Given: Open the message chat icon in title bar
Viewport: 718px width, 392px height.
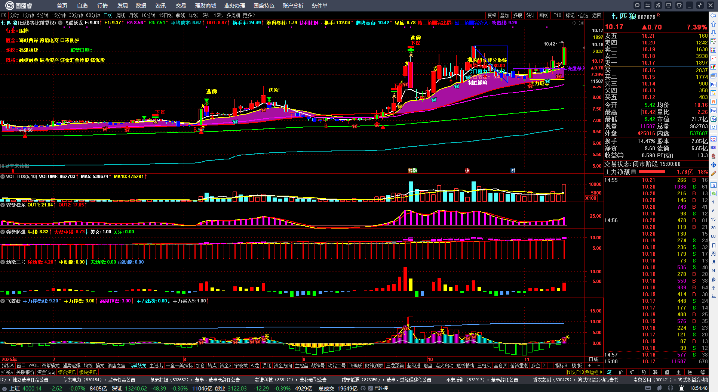Looking at the screenshot, I should click(x=637, y=5).
